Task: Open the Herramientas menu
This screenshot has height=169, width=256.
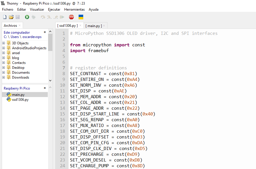Action: 75,10
